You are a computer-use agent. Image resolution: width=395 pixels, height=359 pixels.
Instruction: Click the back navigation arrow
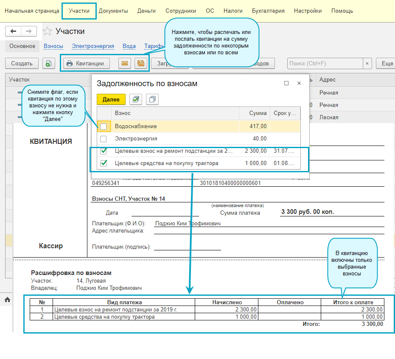[13, 31]
